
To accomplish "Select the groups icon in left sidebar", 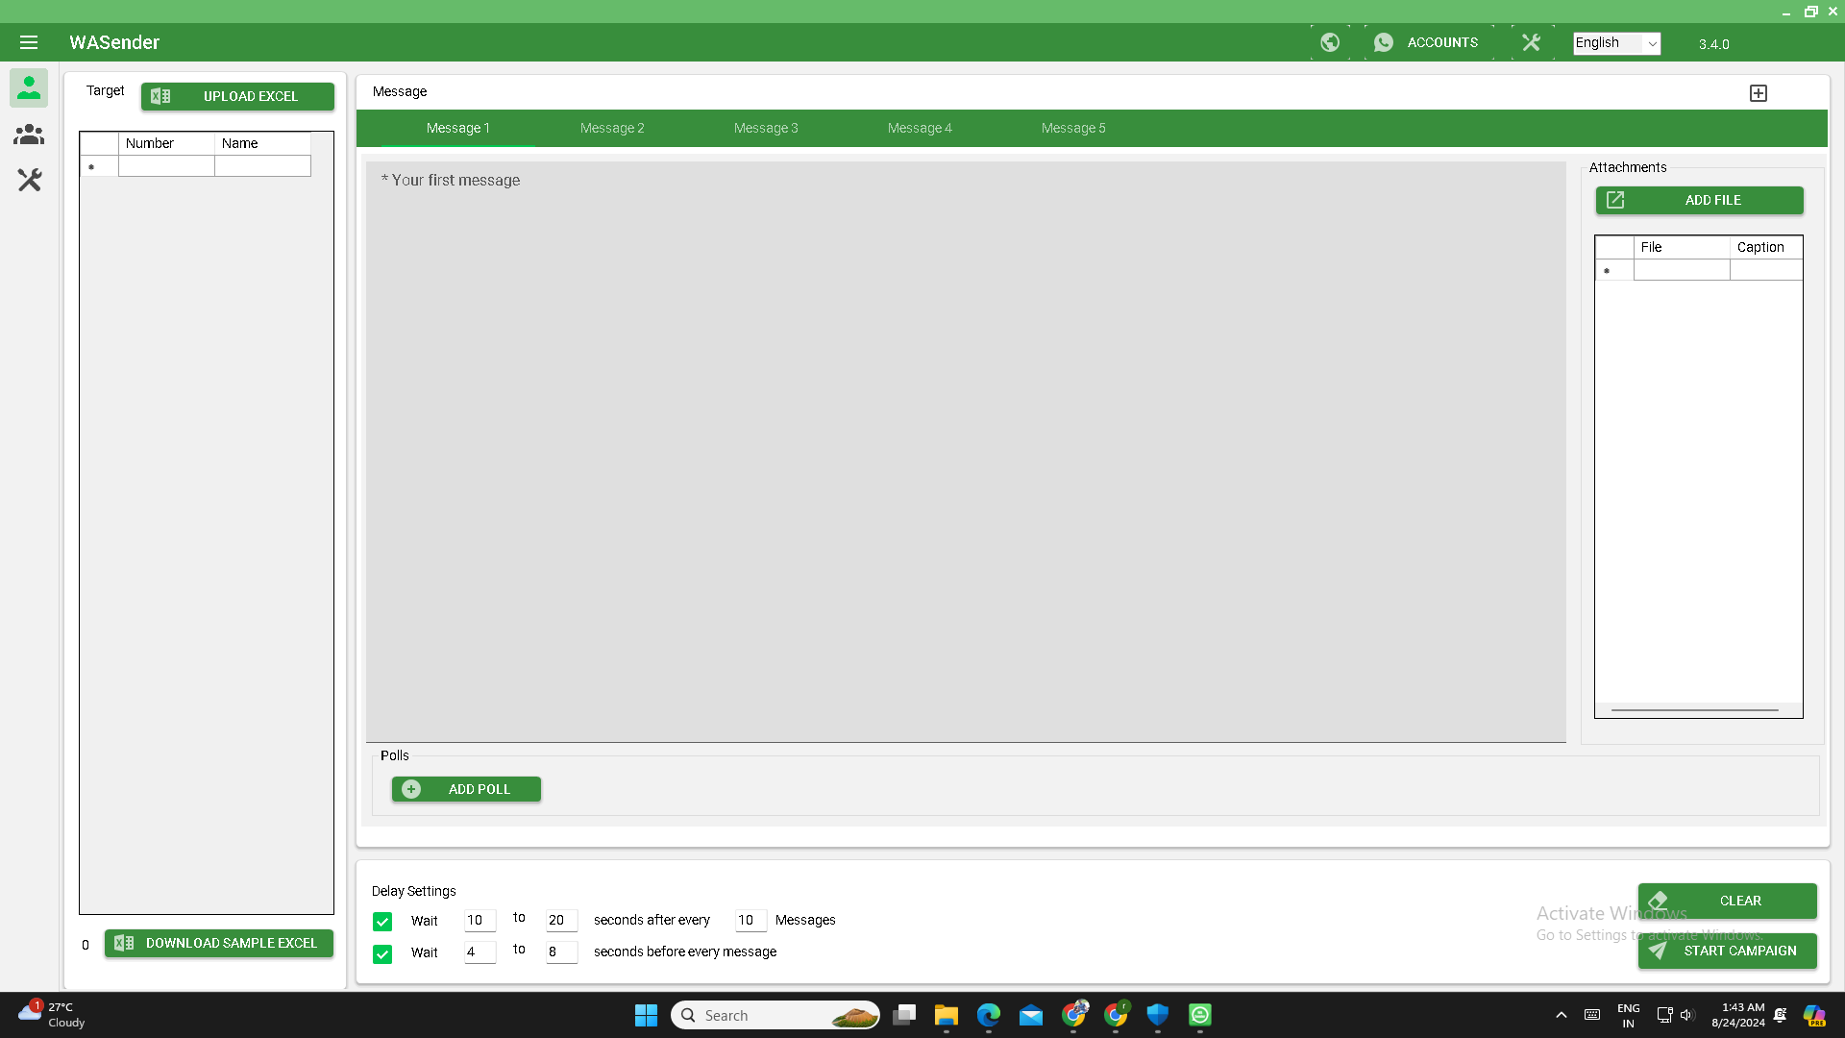I will [x=29, y=135].
